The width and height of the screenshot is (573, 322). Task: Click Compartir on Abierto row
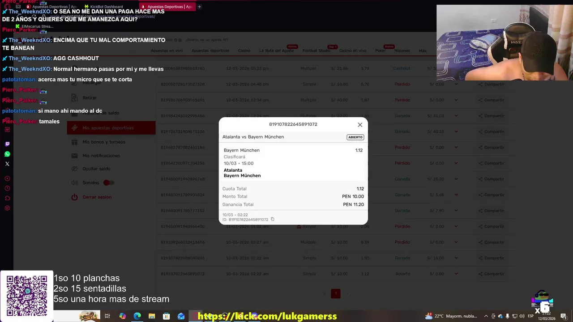click(x=491, y=274)
